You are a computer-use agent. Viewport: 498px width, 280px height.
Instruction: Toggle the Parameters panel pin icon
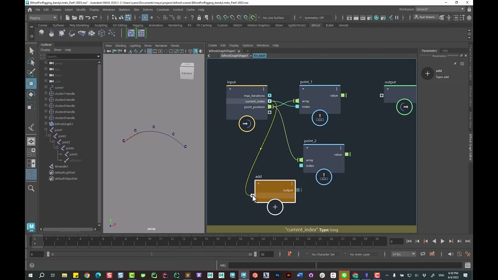(x=455, y=63)
